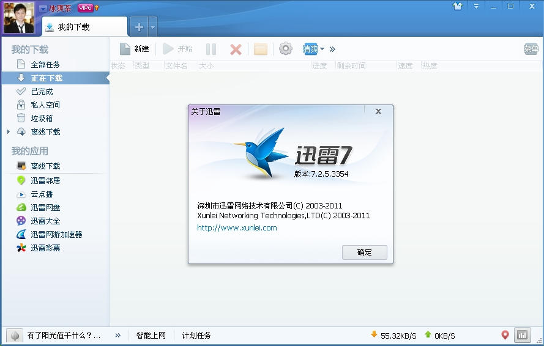
Task: Open the download folder icon in toolbar
Action: [x=261, y=50]
